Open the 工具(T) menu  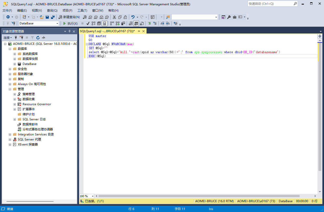point(82,11)
